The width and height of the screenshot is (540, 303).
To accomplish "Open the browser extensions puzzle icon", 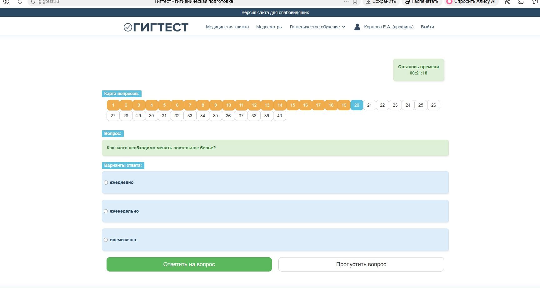I will (521, 2).
